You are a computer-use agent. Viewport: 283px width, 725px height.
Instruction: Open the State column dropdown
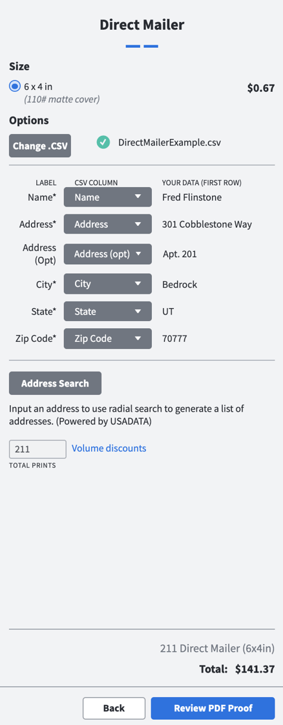coord(107,311)
